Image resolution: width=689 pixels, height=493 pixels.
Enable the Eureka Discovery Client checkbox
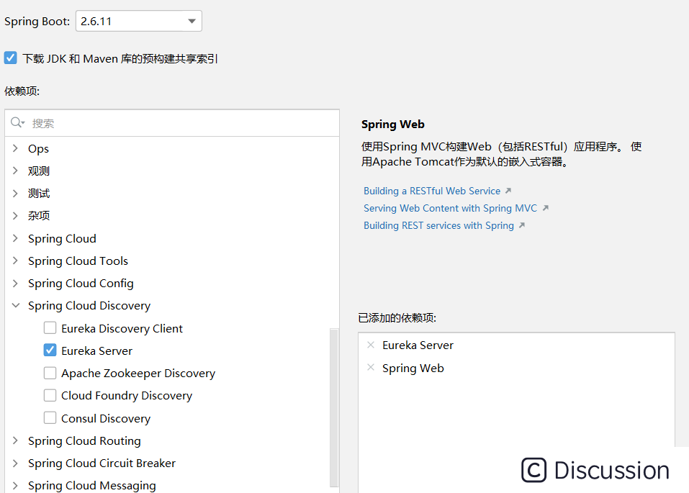coord(50,327)
